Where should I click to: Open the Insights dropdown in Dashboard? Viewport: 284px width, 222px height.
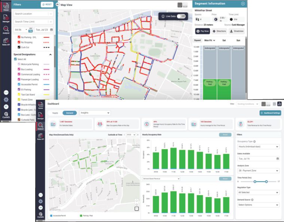pyautogui.click(x=95, y=113)
